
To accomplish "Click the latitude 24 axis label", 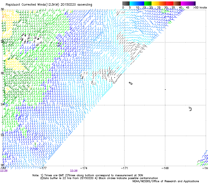I will coord(2,104).
